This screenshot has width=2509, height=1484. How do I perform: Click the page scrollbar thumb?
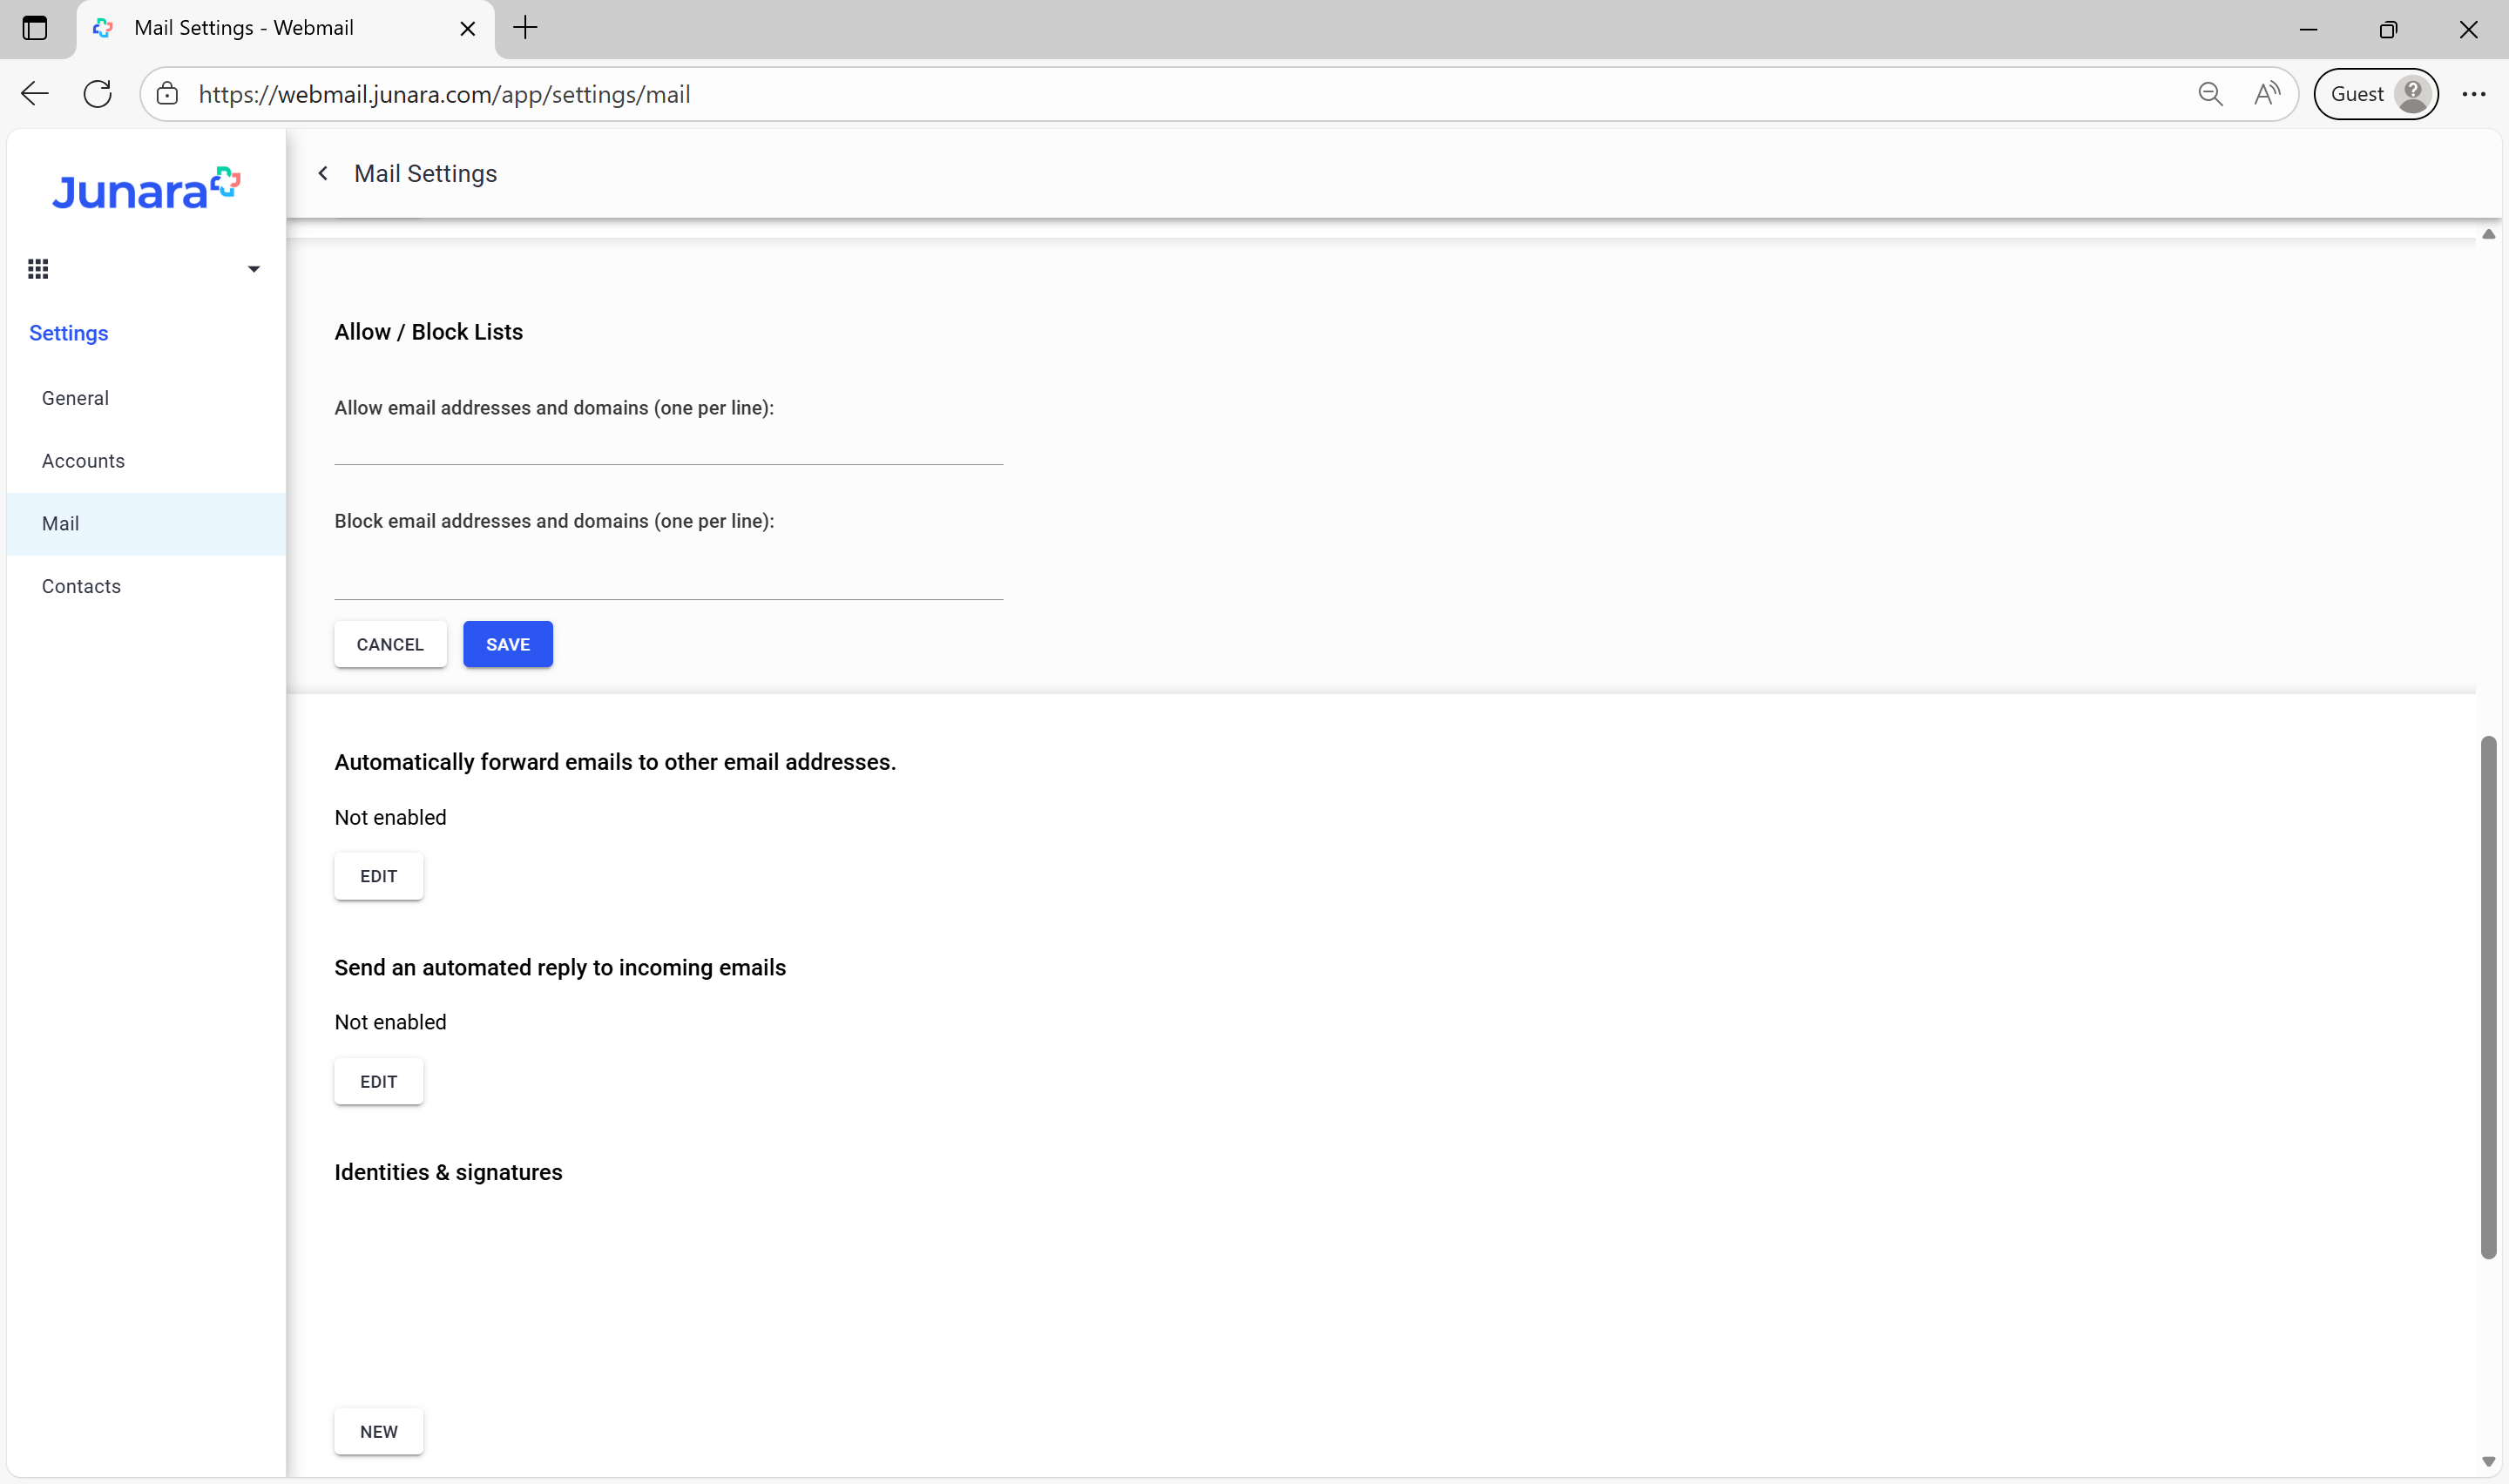click(2489, 998)
